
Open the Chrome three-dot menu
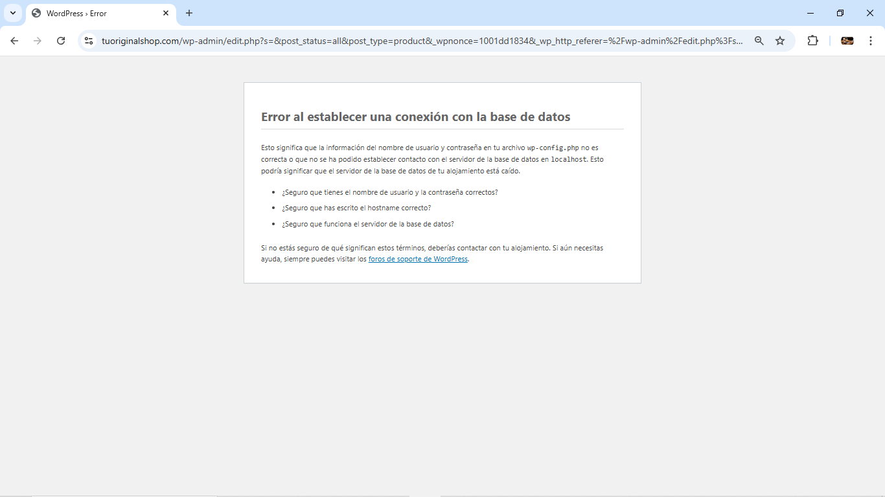(871, 41)
